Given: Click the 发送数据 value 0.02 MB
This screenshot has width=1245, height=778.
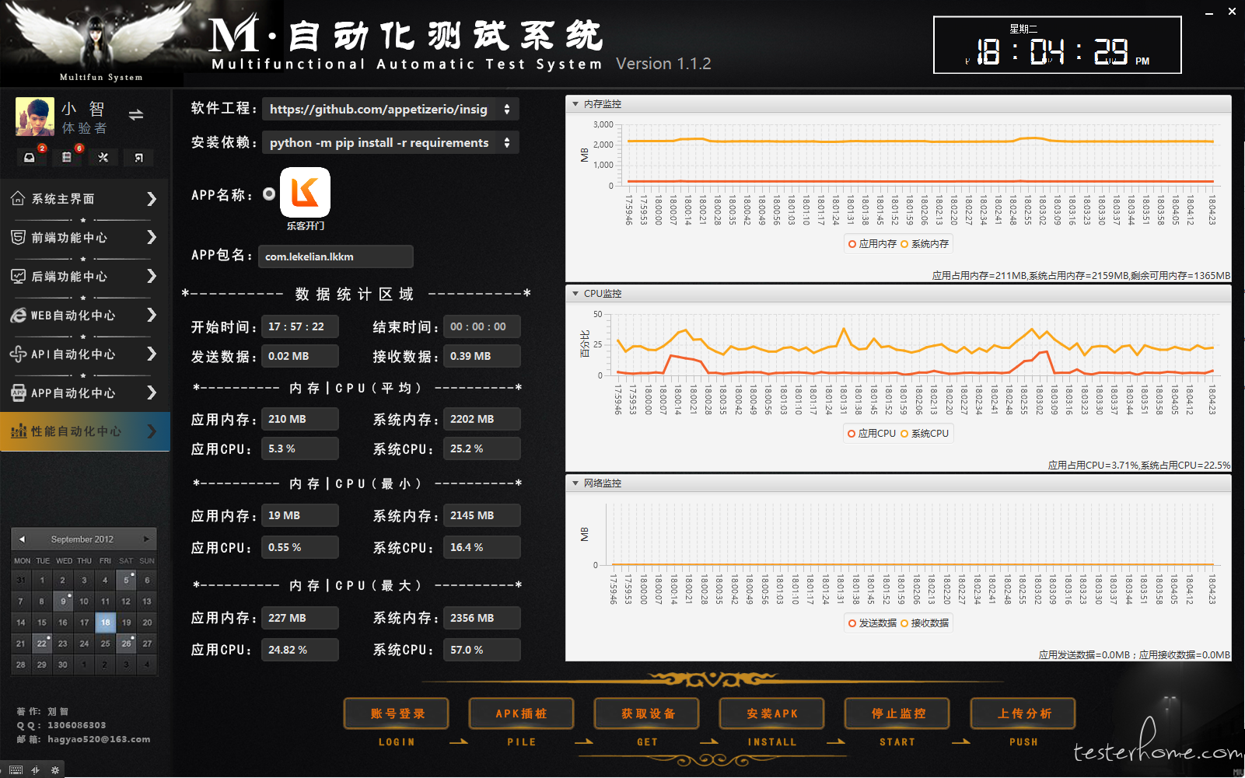Looking at the screenshot, I should [300, 356].
